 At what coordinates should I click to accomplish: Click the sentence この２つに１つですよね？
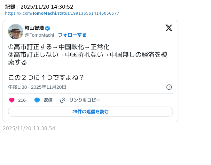tap(46, 78)
